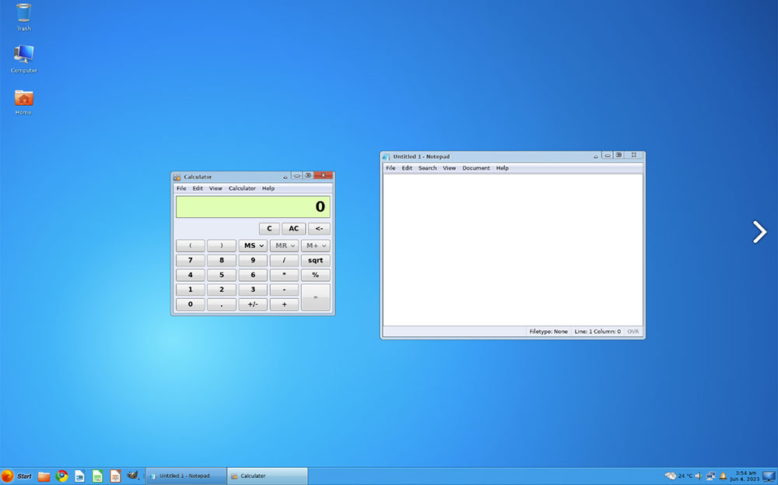Screen dimensions: 778x485
Task: Open the network icon in the system tray
Action: point(710,476)
